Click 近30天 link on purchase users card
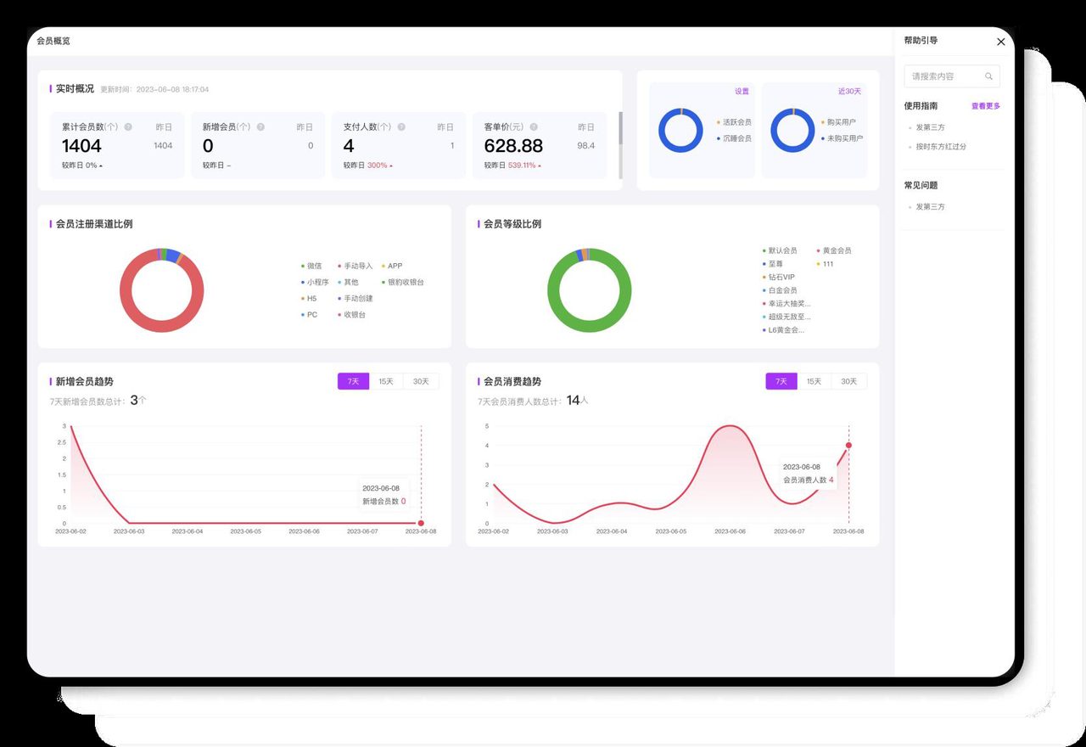1086x747 pixels. click(x=849, y=92)
